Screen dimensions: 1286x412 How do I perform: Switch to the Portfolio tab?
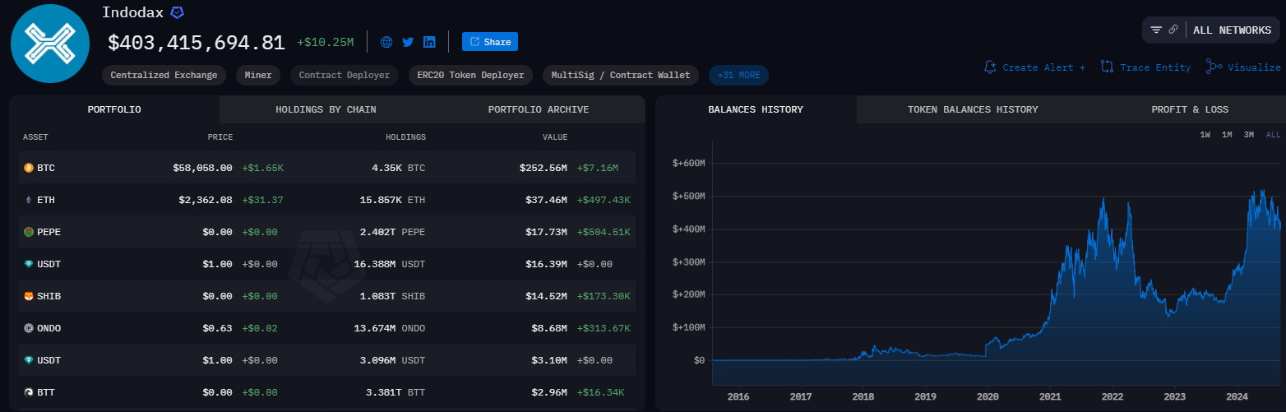114,109
